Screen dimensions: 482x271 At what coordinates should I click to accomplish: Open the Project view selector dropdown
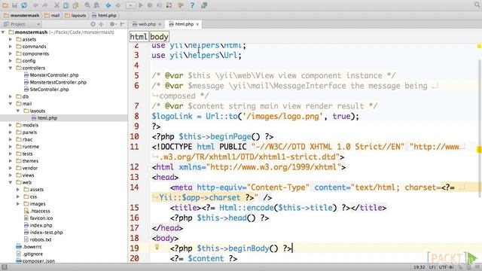click(x=22, y=24)
